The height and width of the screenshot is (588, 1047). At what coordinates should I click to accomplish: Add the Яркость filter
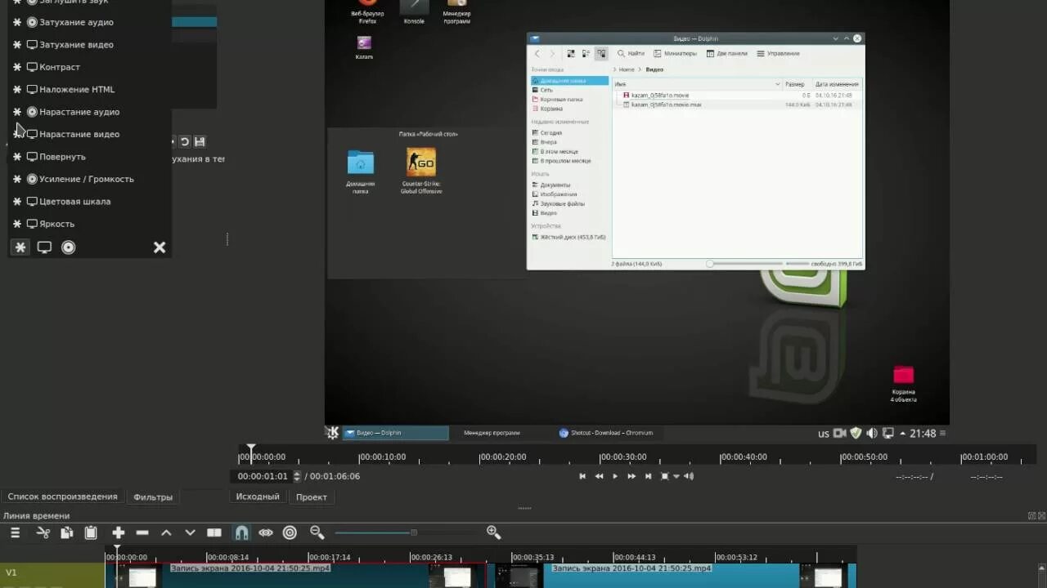56,224
